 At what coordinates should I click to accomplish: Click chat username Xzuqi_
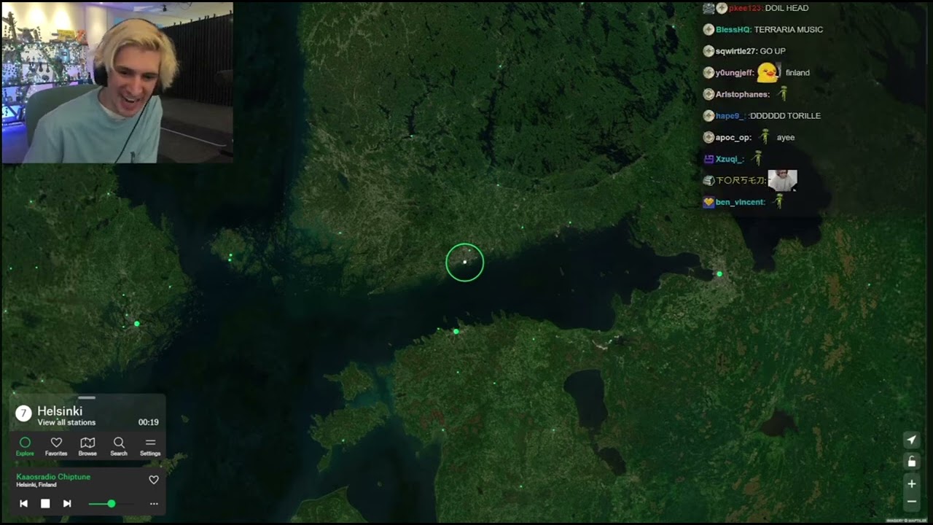tap(730, 159)
